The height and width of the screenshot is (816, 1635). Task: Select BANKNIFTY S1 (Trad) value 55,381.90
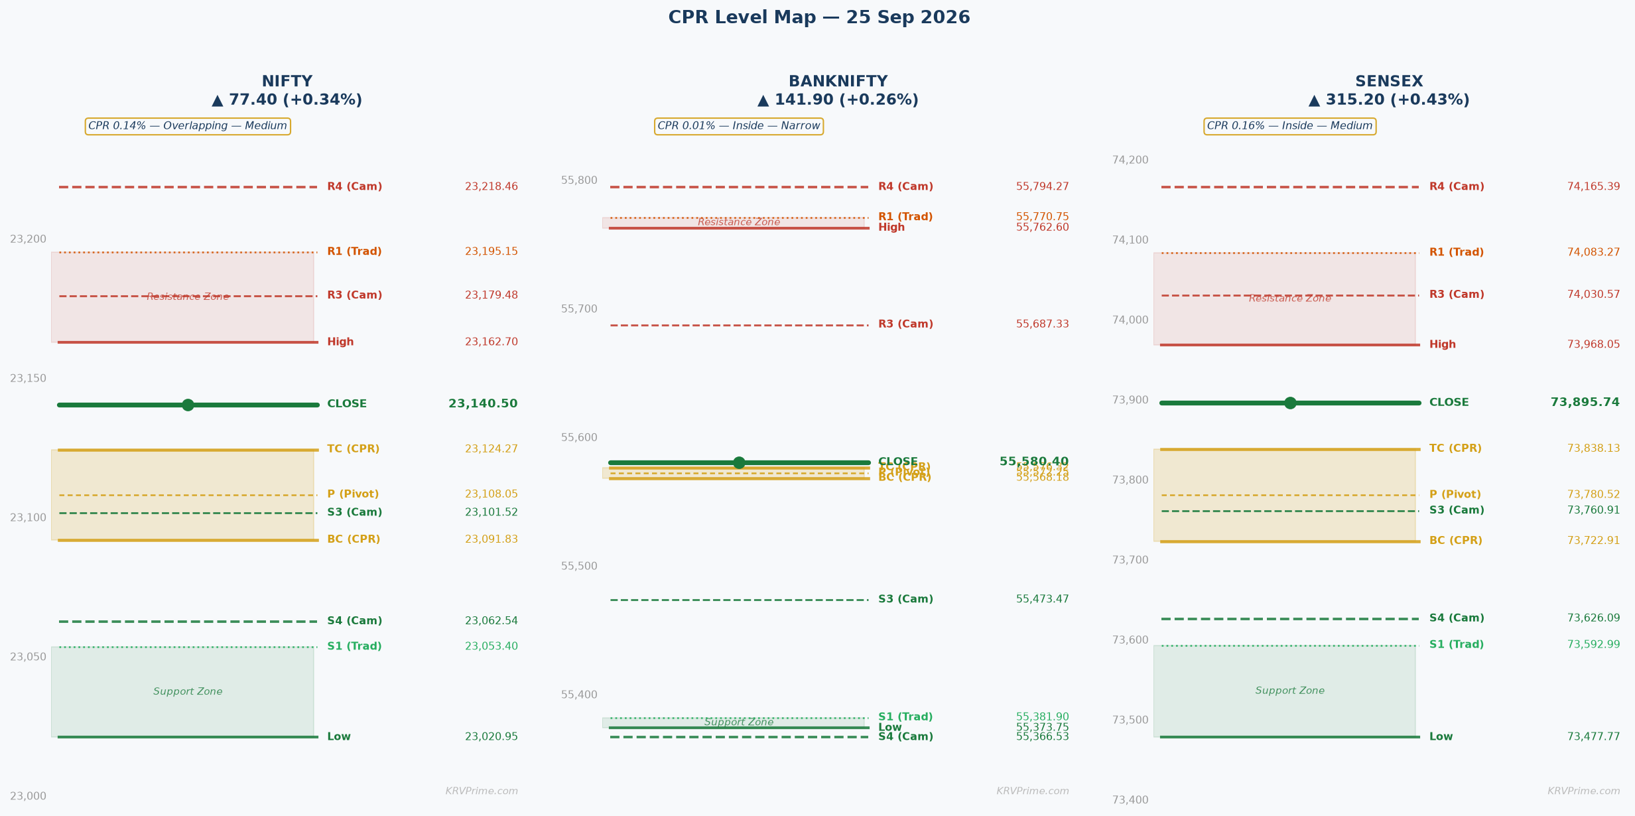[x=1043, y=717]
